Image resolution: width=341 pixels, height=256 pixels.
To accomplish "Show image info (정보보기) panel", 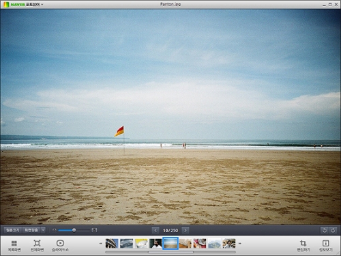I will click(325, 245).
